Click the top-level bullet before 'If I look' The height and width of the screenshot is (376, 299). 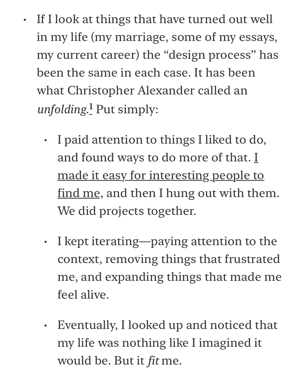pyautogui.click(x=25, y=20)
